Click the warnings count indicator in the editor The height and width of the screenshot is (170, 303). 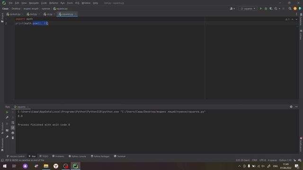[x=287, y=19]
